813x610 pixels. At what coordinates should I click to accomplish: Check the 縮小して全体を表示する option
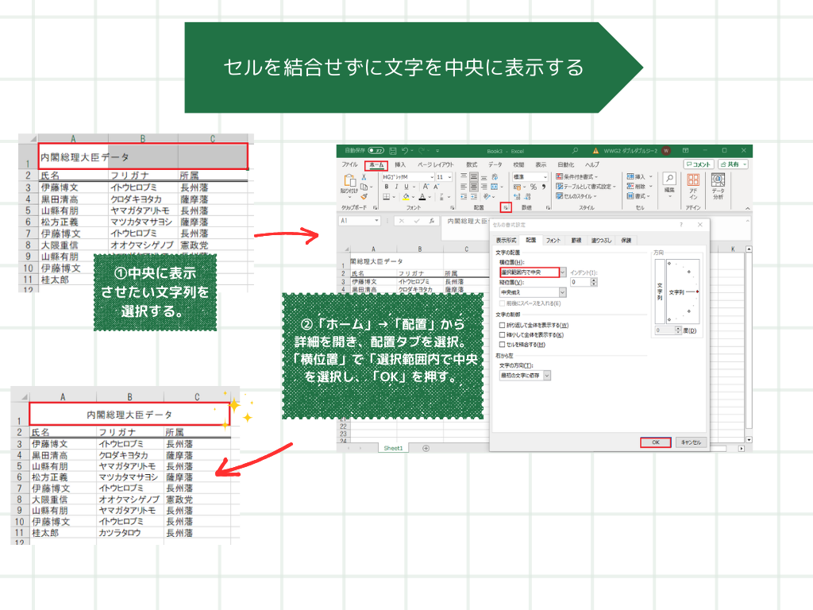coord(500,334)
